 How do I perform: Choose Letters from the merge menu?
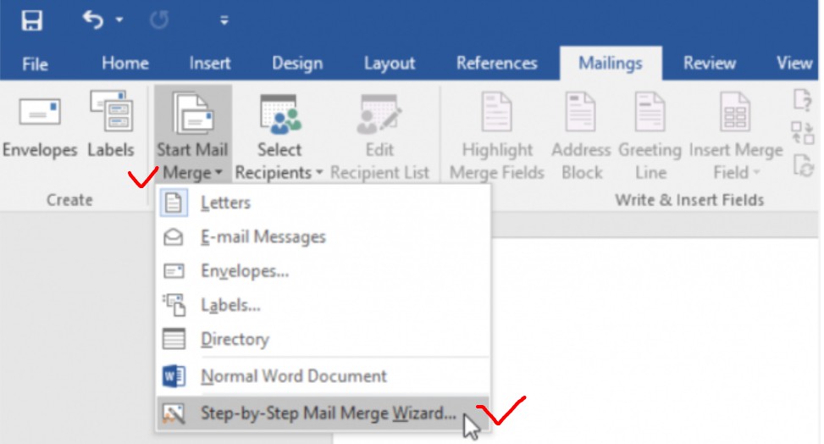pyautogui.click(x=323, y=203)
